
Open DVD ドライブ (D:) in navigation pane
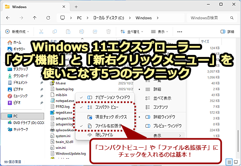pos(26,123)
